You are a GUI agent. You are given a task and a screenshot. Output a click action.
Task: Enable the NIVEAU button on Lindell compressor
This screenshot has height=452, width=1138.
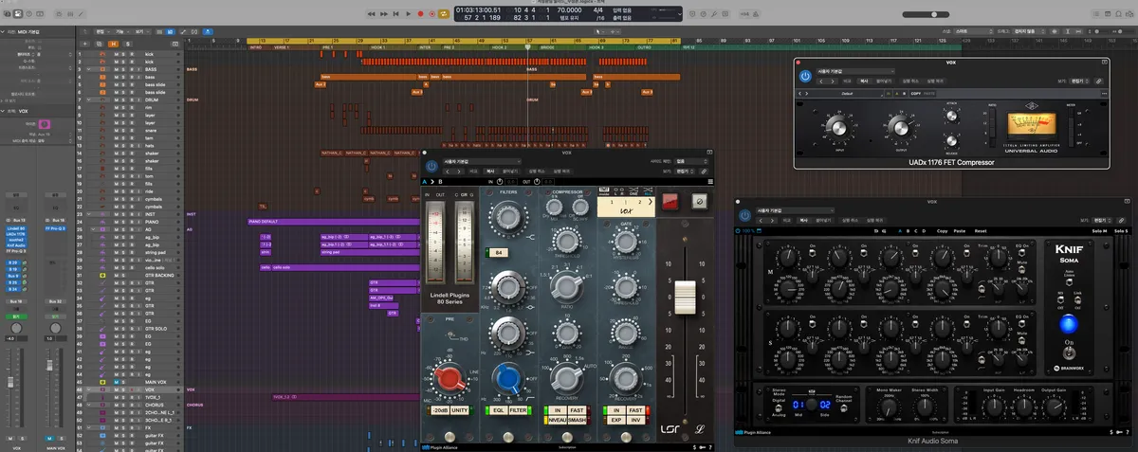click(557, 419)
